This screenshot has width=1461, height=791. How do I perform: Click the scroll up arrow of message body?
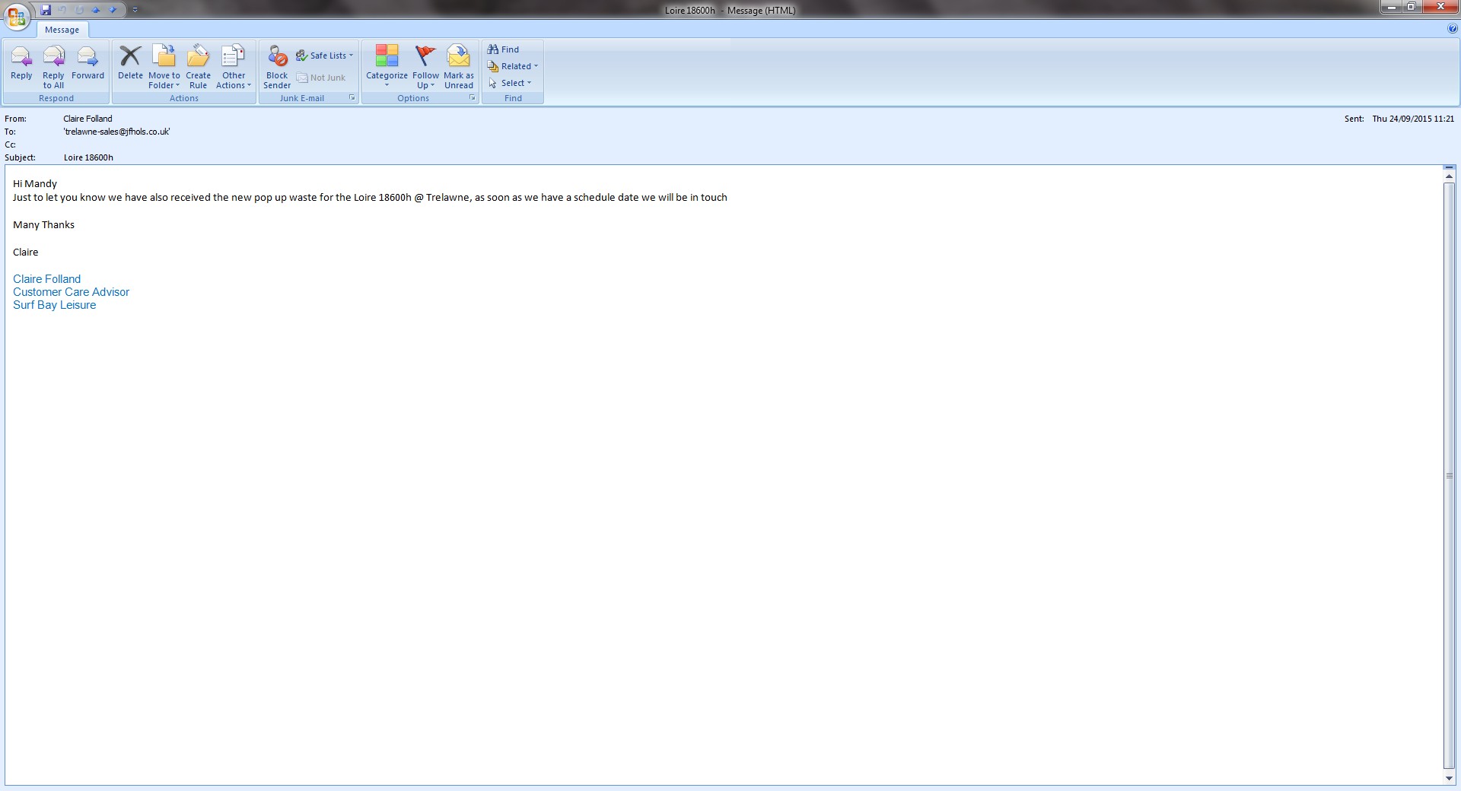1449,176
